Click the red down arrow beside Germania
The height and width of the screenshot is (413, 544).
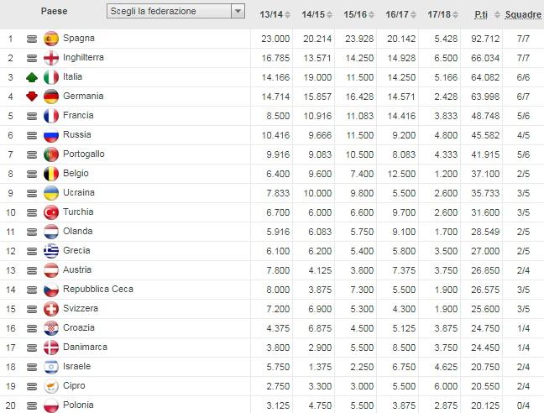32,97
